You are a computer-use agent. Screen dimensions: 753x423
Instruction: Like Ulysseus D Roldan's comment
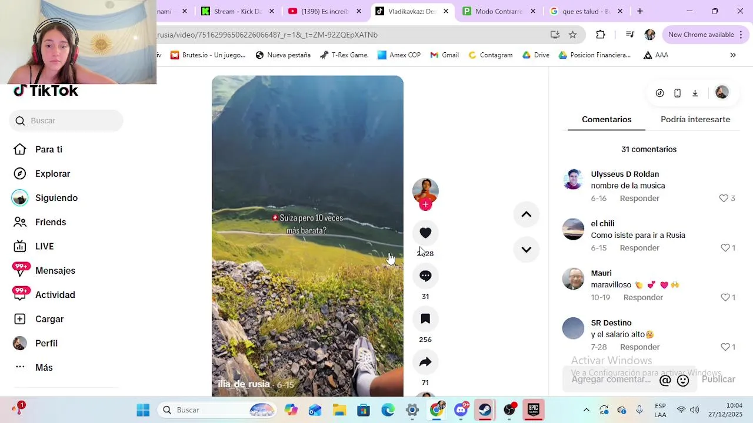click(x=724, y=199)
